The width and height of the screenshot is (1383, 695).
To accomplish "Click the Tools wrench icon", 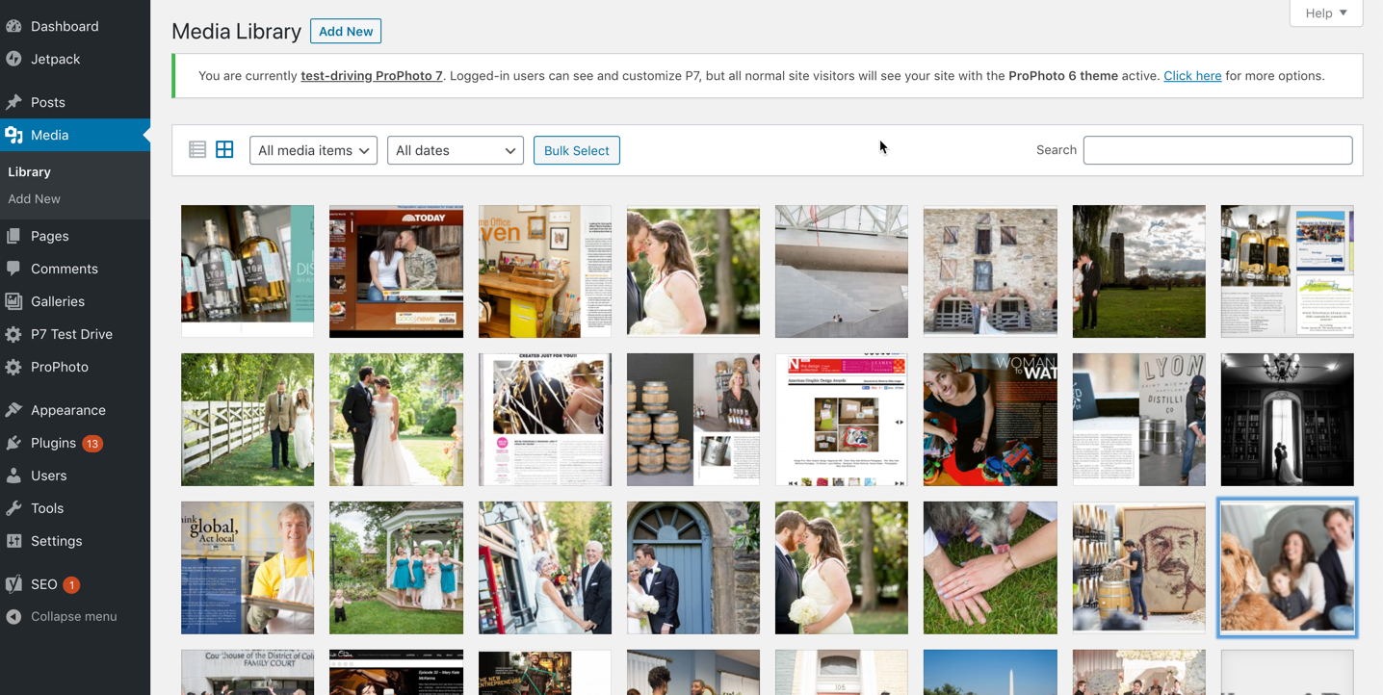I will (x=13, y=508).
